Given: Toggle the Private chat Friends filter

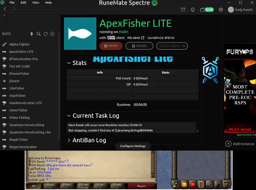Looking at the screenshot, I should point(84,186).
